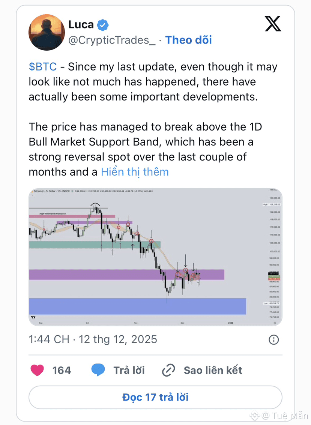Image resolution: width=311 pixels, height=425 pixels.
Task: Open the @CrypticTrades_ handle link
Action: 112,40
